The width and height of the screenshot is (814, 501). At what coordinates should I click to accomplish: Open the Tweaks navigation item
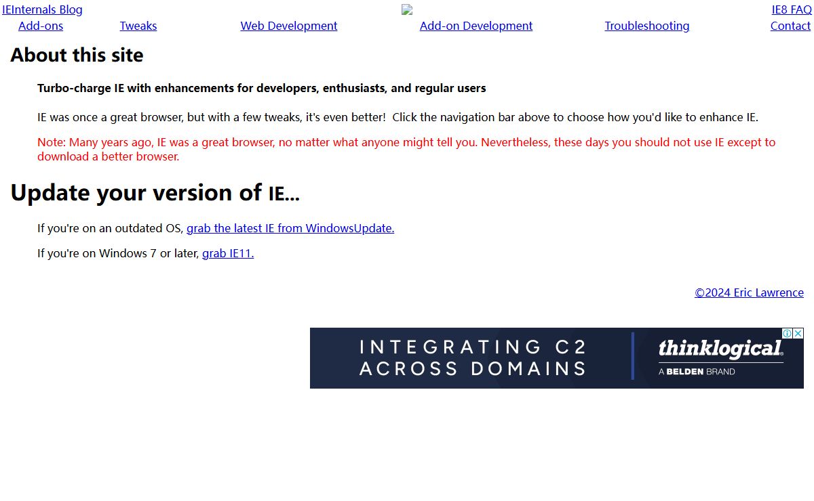pyautogui.click(x=138, y=26)
